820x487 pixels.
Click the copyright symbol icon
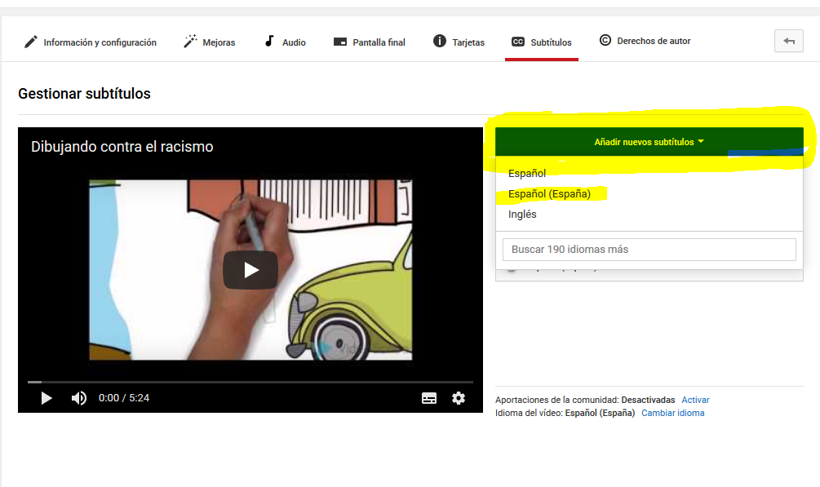[x=605, y=40]
